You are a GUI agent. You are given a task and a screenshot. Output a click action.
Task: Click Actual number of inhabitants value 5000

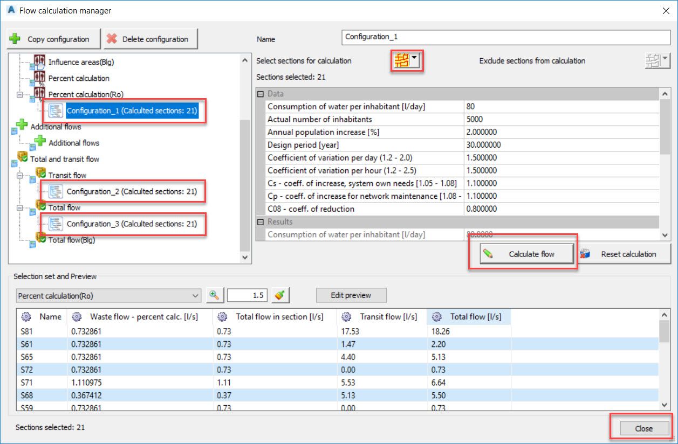tap(561, 119)
